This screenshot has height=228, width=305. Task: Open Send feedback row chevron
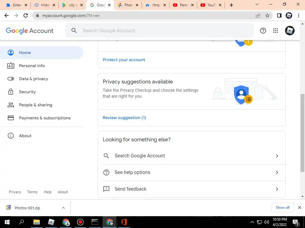[x=277, y=189]
